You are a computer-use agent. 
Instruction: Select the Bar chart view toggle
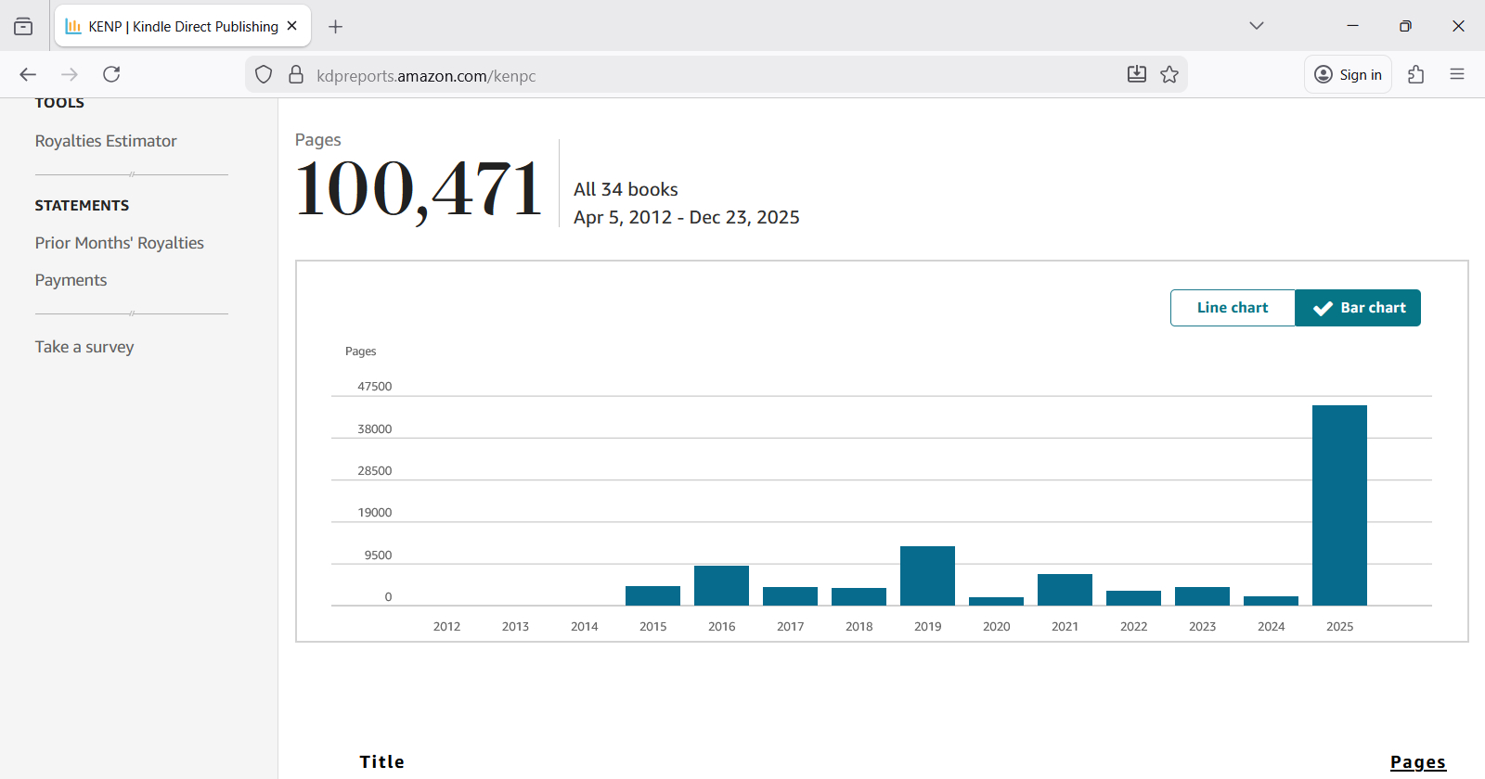[x=1358, y=308]
